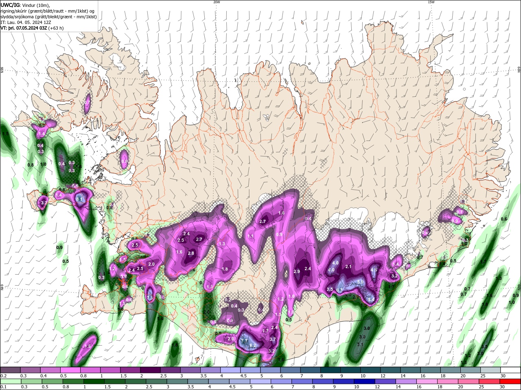Click the medium green 0.5–0.8 rain swatch
This screenshot has width=521, height=390.
52,381
